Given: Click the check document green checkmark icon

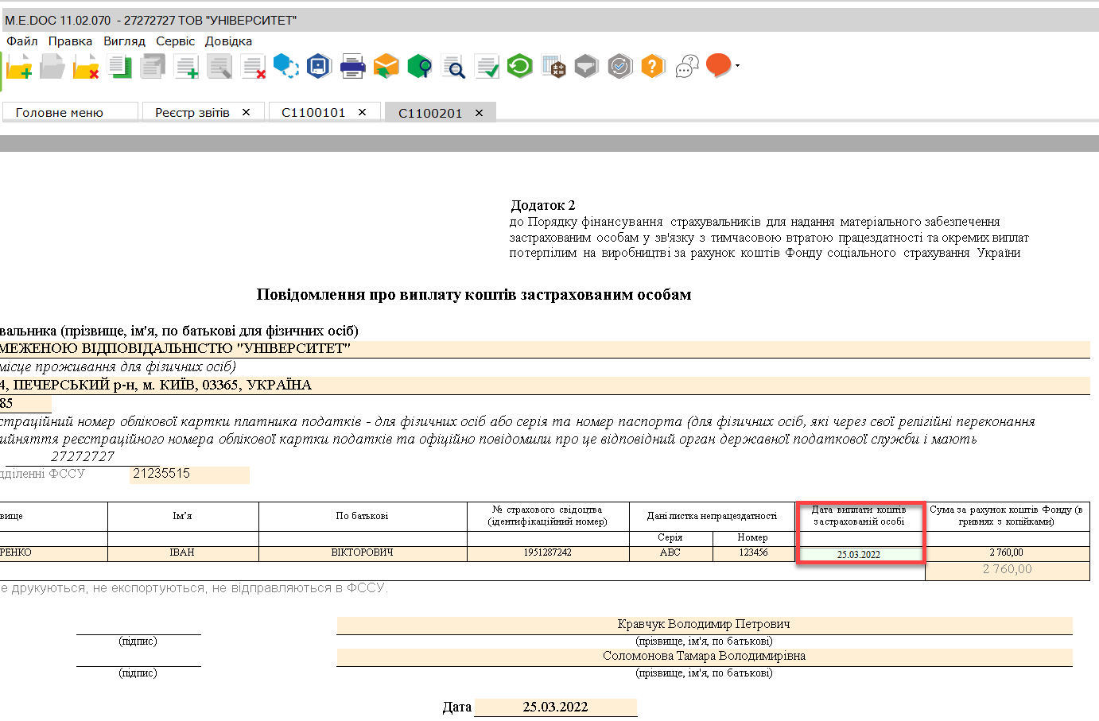Looking at the screenshot, I should pos(486,67).
